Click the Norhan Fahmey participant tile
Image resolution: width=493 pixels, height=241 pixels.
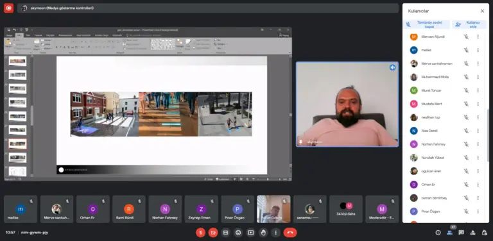[x=165, y=209]
